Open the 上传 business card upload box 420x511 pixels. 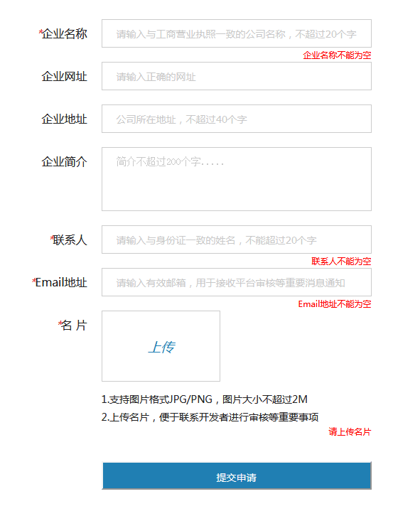(x=161, y=346)
